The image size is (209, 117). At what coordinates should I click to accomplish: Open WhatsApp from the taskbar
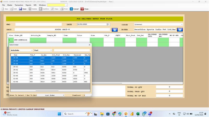coord(144,114)
